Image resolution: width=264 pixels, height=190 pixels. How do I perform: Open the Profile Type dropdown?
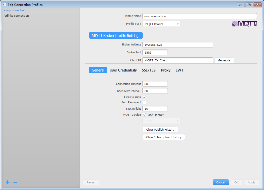161,23
